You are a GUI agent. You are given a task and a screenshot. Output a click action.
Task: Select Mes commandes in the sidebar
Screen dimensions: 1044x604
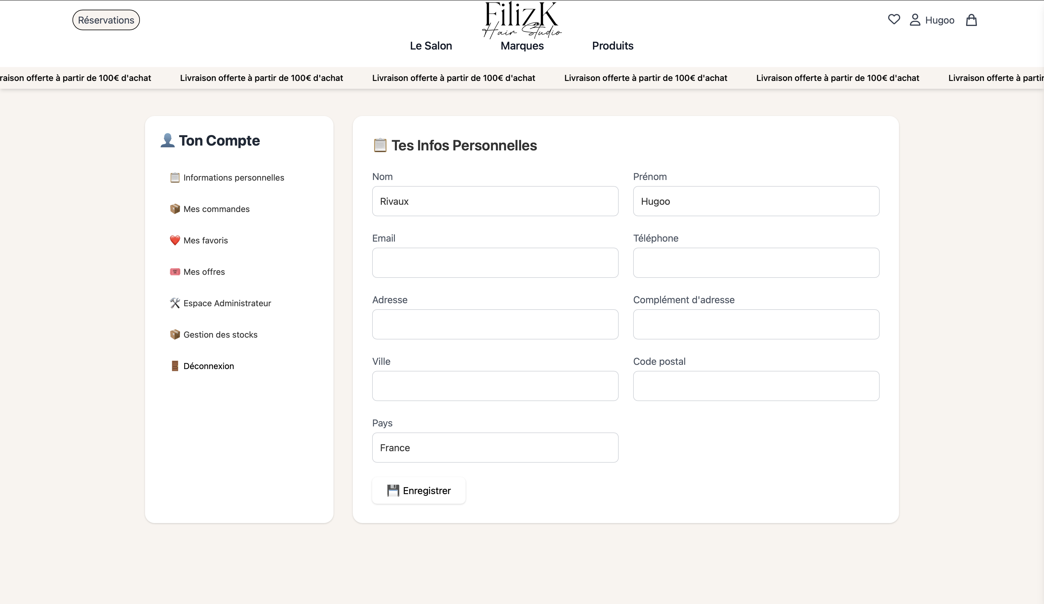tap(216, 209)
